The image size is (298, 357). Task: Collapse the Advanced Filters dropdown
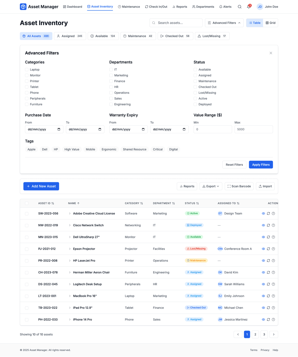[224, 23]
